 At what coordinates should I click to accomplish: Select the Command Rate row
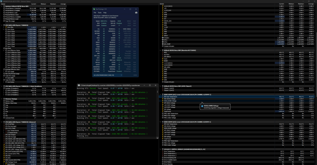click(x=33, y=118)
